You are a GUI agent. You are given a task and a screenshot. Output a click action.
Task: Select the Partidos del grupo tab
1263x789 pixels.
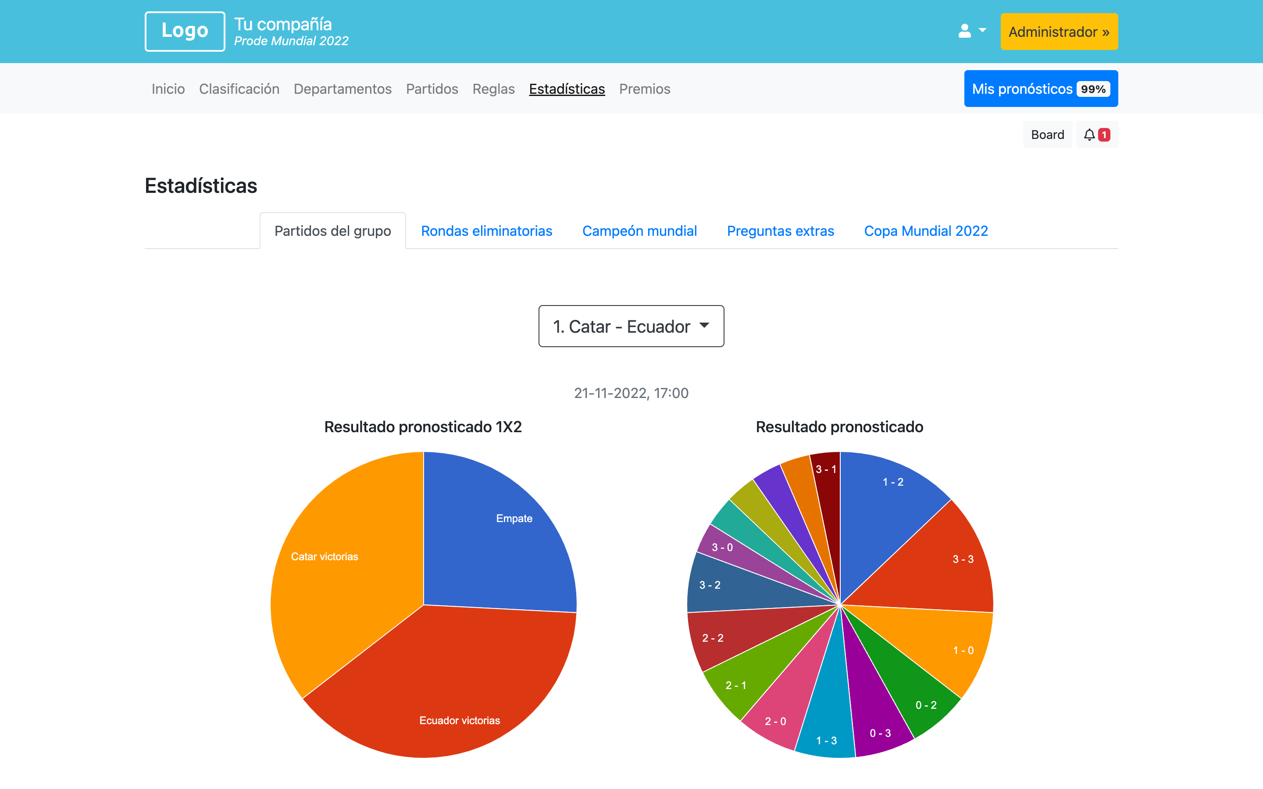(332, 231)
